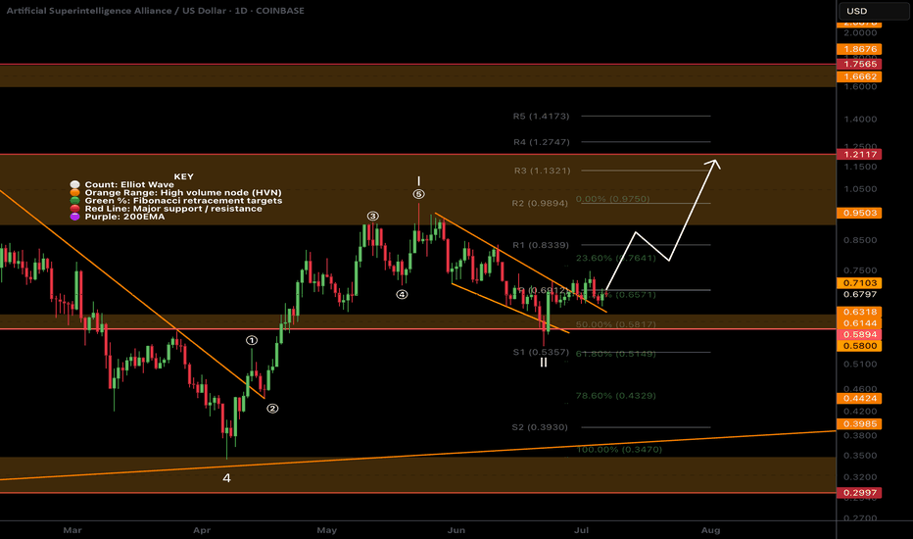Click the R3 (1.1321) pivot label
Image resolution: width=913 pixels, height=539 pixels.
(x=542, y=171)
